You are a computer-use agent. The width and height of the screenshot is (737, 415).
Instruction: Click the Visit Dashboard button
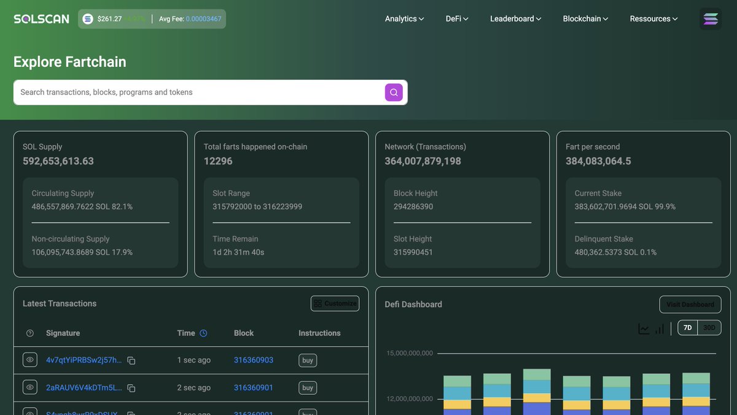pyautogui.click(x=690, y=305)
